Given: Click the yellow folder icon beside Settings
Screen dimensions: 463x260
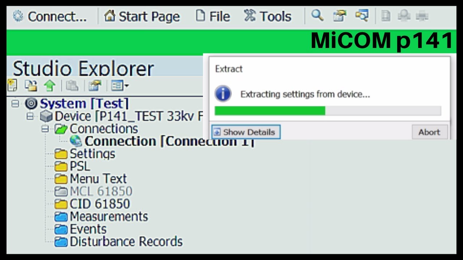Looking at the screenshot, I should 61,155.
